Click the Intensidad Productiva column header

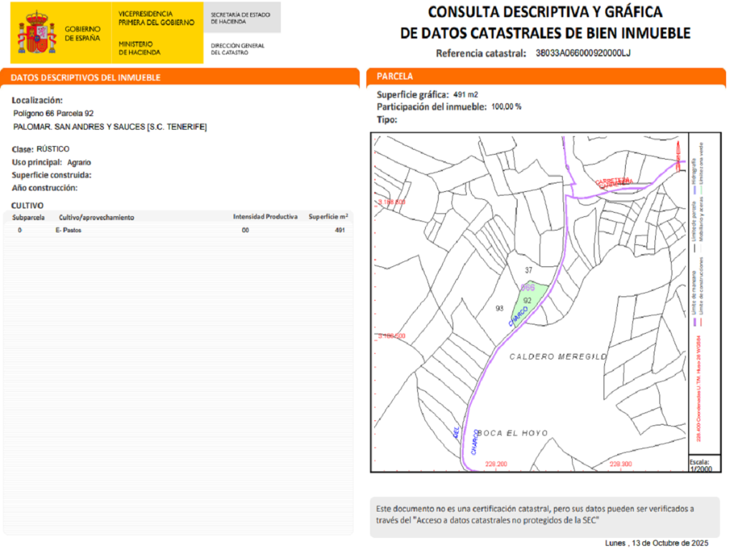pyautogui.click(x=264, y=217)
